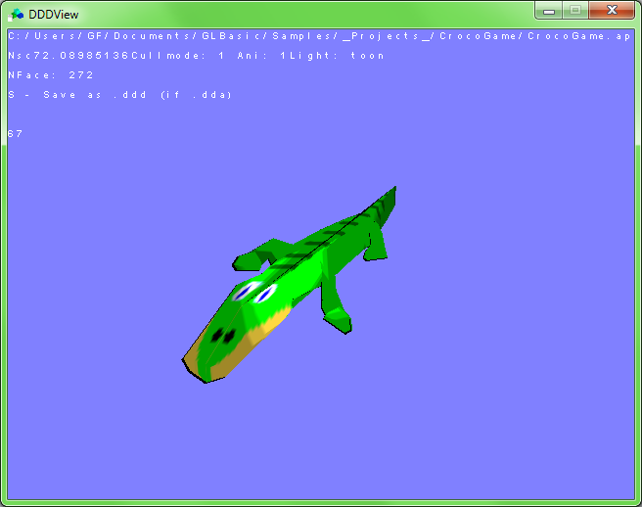
Task: Click the 'NFace: 272' line
Action: 51,75
